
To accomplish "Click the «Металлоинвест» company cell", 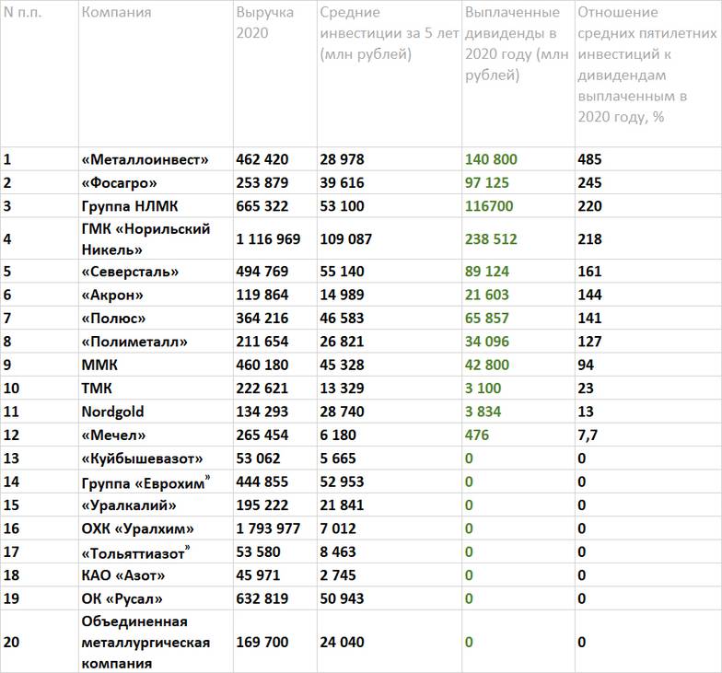I will point(145,159).
